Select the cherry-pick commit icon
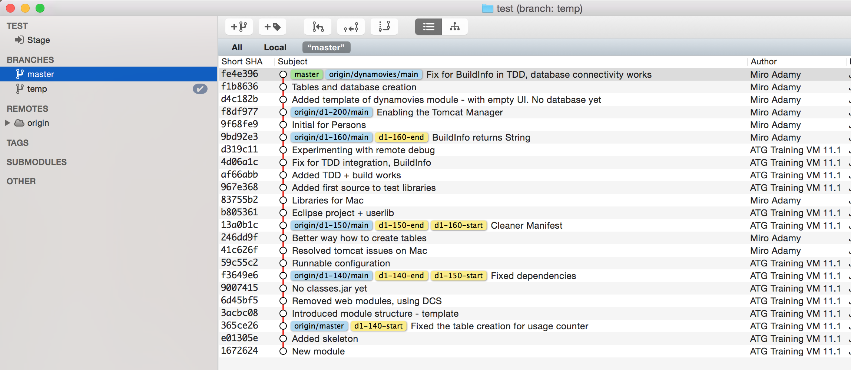The width and height of the screenshot is (851, 370). 351,26
